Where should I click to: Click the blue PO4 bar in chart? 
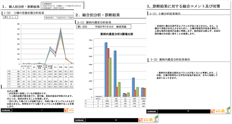133,87
